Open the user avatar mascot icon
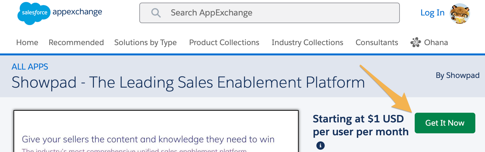The height and width of the screenshot is (152, 485). point(460,13)
